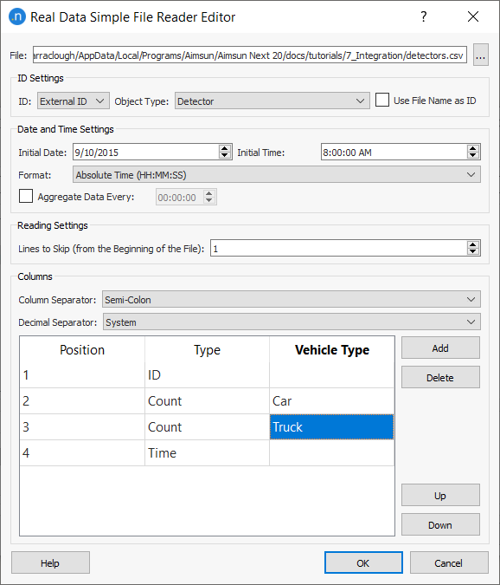Click the Help button
The width and height of the screenshot is (500, 585).
pyautogui.click(x=50, y=562)
